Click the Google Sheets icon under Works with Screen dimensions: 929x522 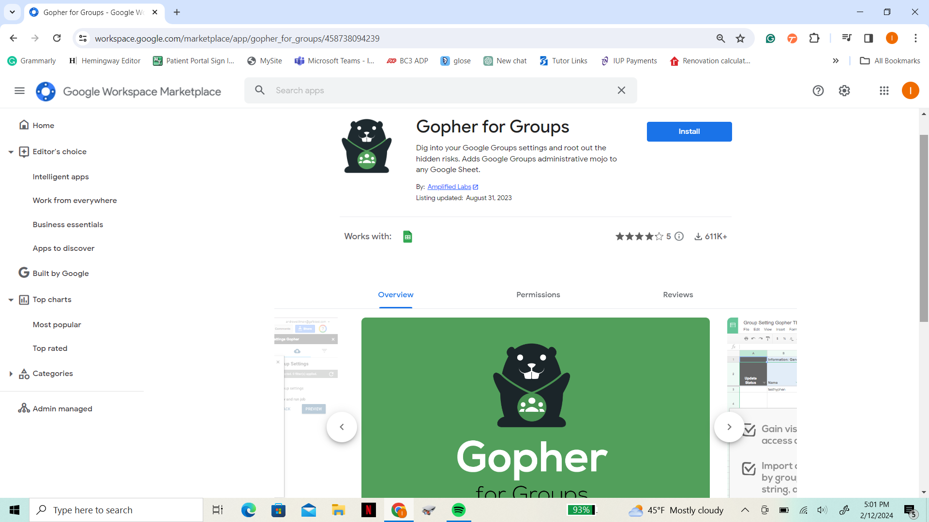[x=408, y=236]
